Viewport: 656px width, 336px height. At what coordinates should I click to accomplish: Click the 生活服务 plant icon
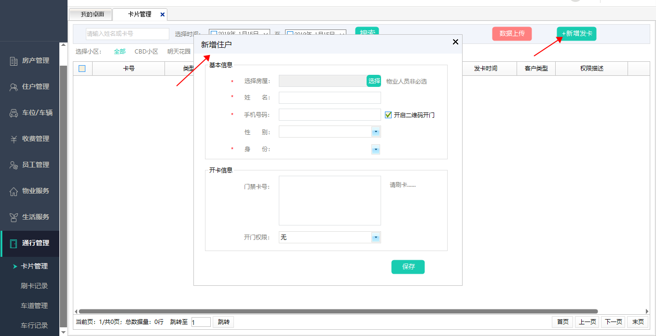(x=14, y=217)
